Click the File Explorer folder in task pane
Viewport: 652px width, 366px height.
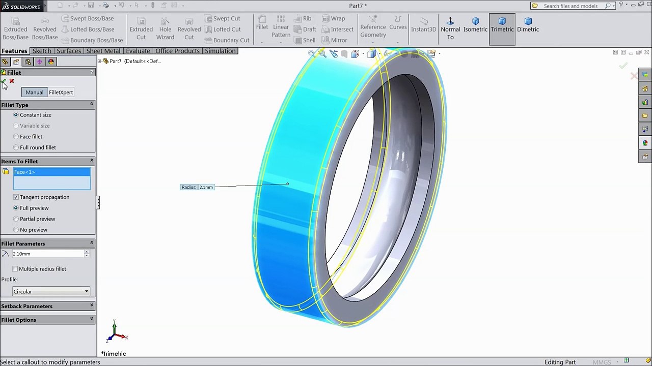645,116
